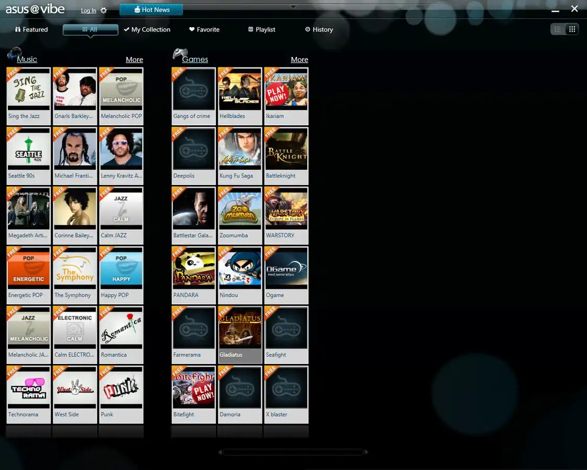587x470 pixels.
Task: Click the Music category heading
Action: coord(27,59)
